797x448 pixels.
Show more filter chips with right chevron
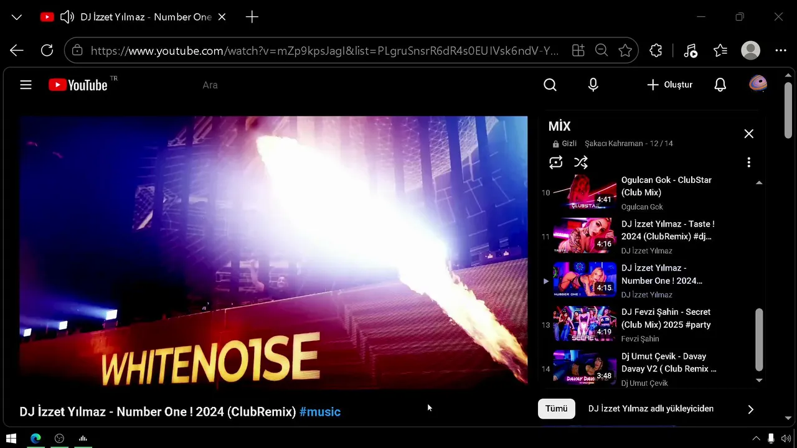click(x=750, y=409)
